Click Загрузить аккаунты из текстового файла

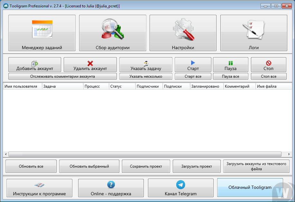point(256,166)
